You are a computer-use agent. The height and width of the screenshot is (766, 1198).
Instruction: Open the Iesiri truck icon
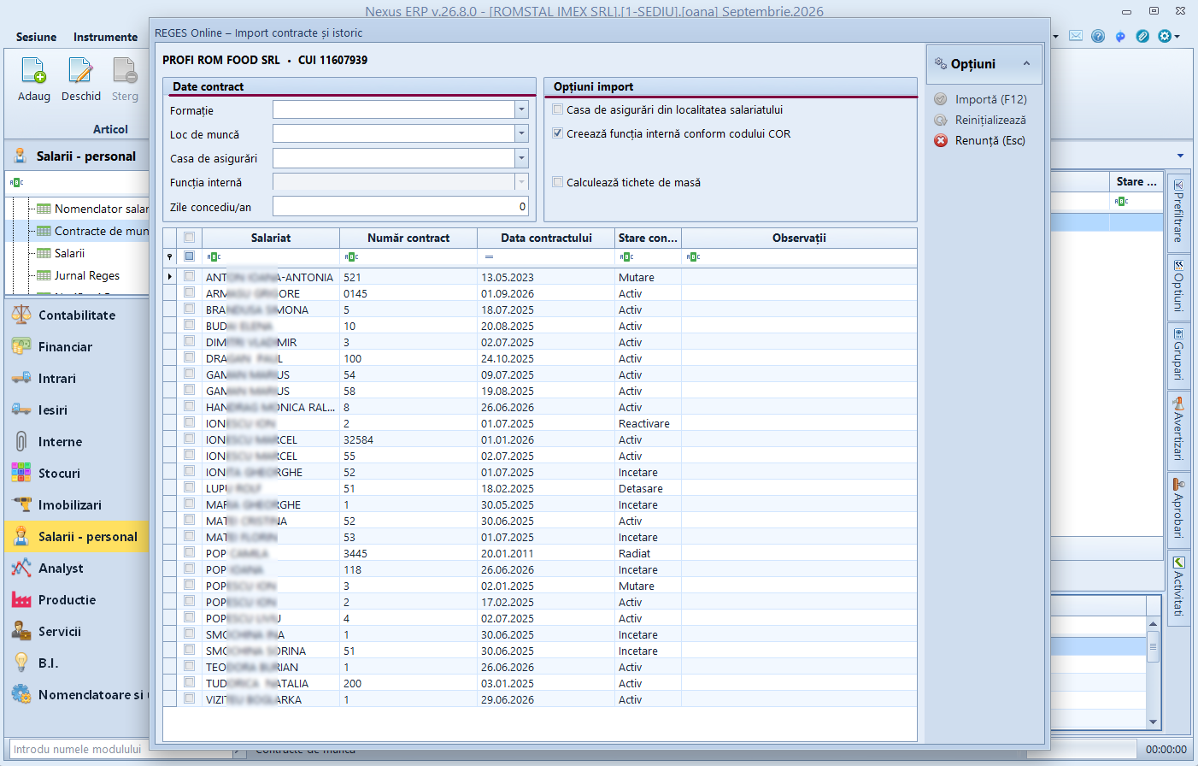21,410
